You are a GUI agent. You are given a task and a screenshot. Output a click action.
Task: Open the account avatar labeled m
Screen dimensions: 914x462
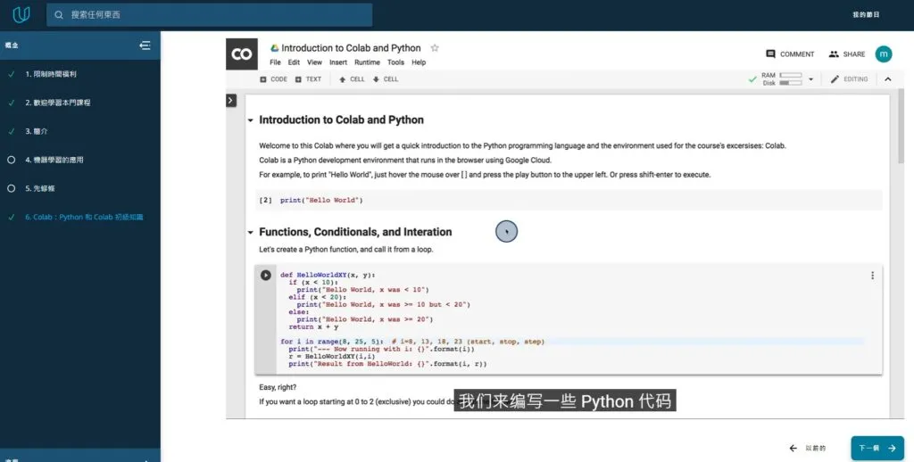click(x=884, y=54)
